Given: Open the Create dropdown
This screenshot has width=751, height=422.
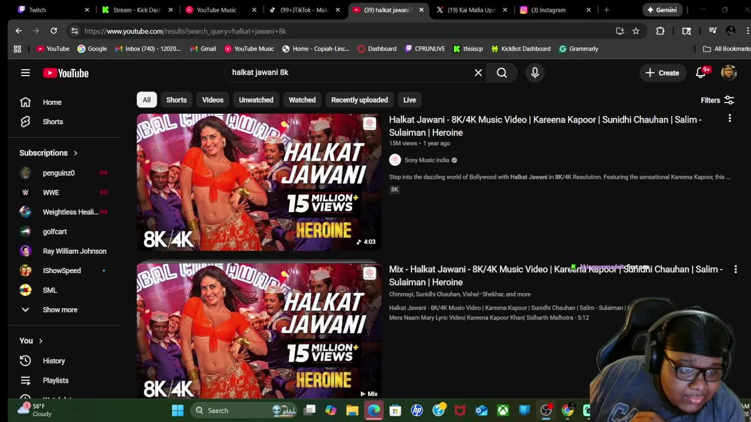Looking at the screenshot, I should click(x=662, y=73).
